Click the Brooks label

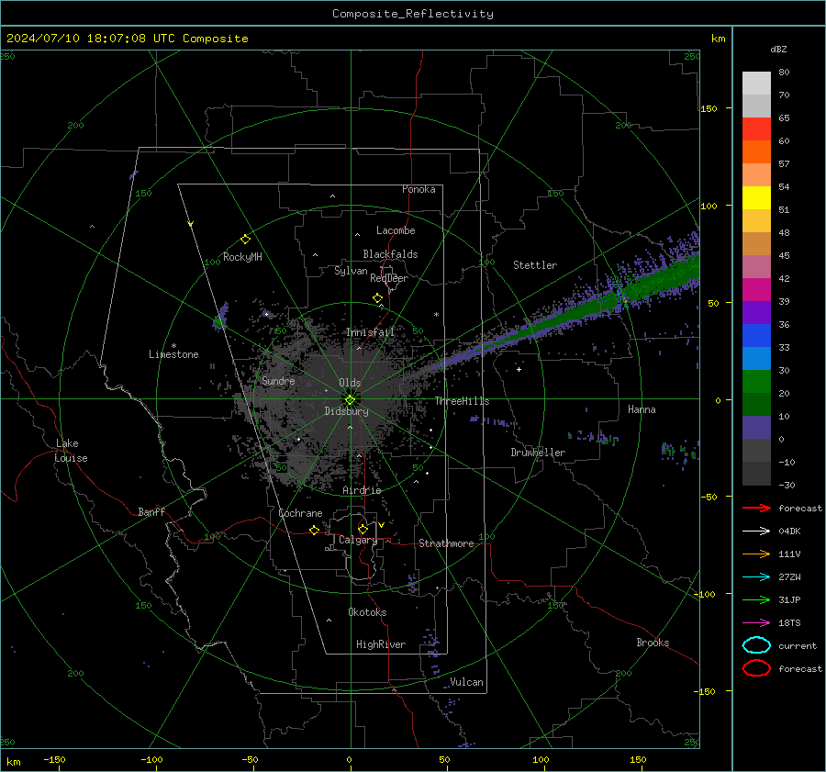[x=653, y=643]
